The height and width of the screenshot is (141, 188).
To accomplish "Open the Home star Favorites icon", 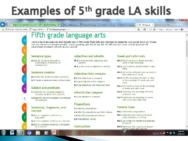I will (182, 25).
